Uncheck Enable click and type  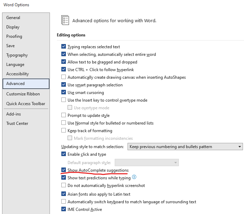pos(63,154)
